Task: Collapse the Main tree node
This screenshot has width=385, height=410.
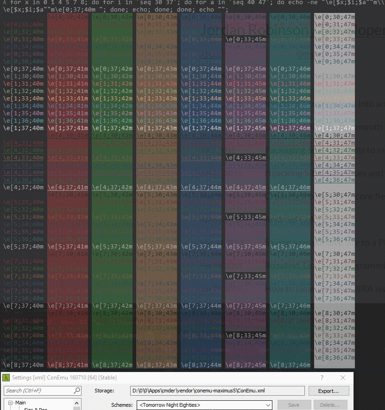Action: (x=11, y=403)
